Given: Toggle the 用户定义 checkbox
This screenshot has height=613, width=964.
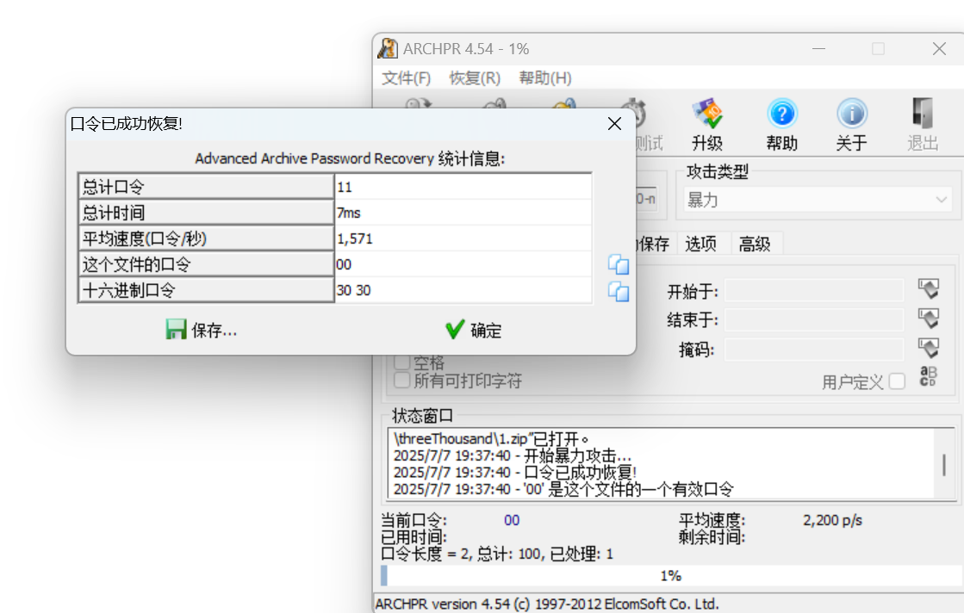Looking at the screenshot, I should point(897,381).
